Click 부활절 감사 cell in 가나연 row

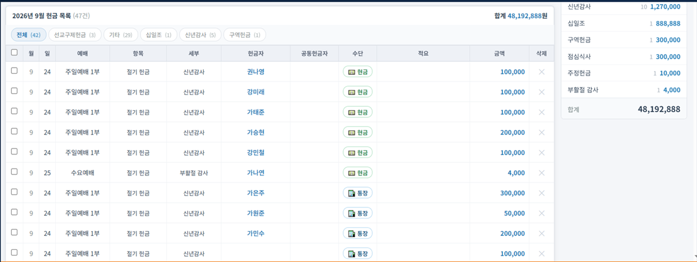point(193,173)
